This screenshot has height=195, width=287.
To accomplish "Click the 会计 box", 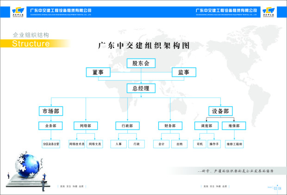I will click(161, 144).
